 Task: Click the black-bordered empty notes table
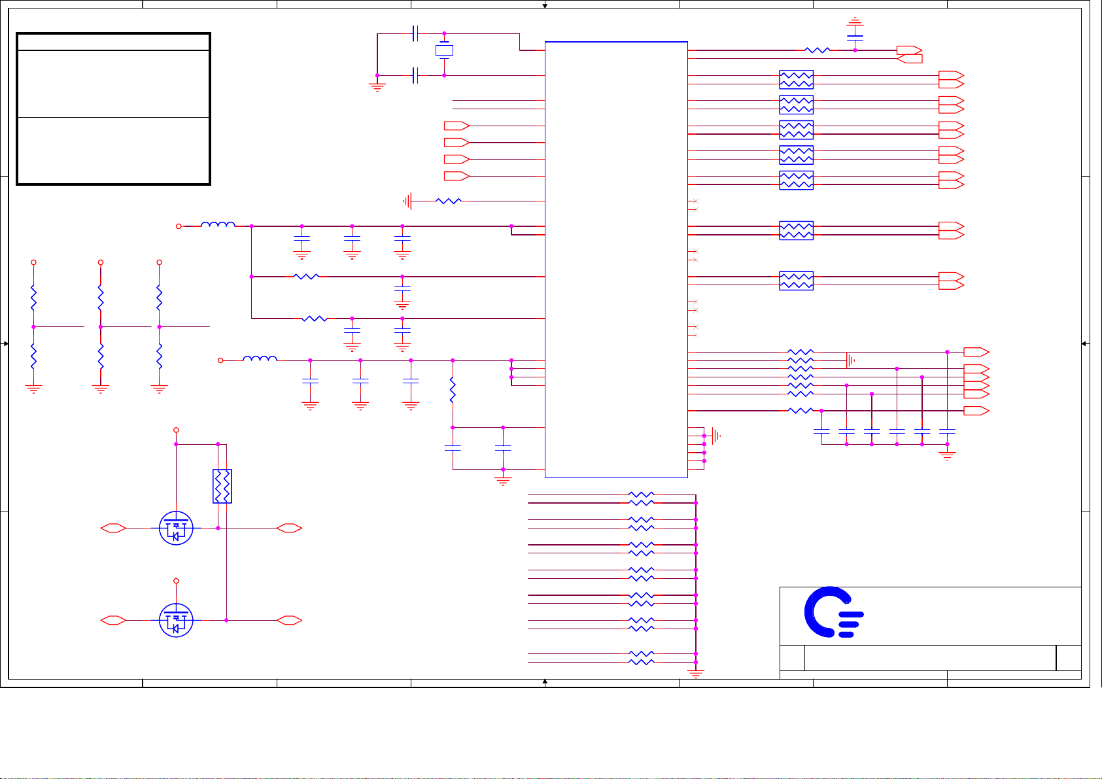(x=113, y=109)
